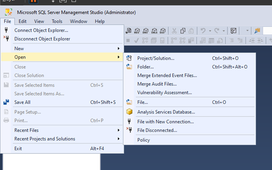The width and height of the screenshot is (272, 170).
Task: Click the DMX query toolbar icon
Action: (x=145, y=31)
